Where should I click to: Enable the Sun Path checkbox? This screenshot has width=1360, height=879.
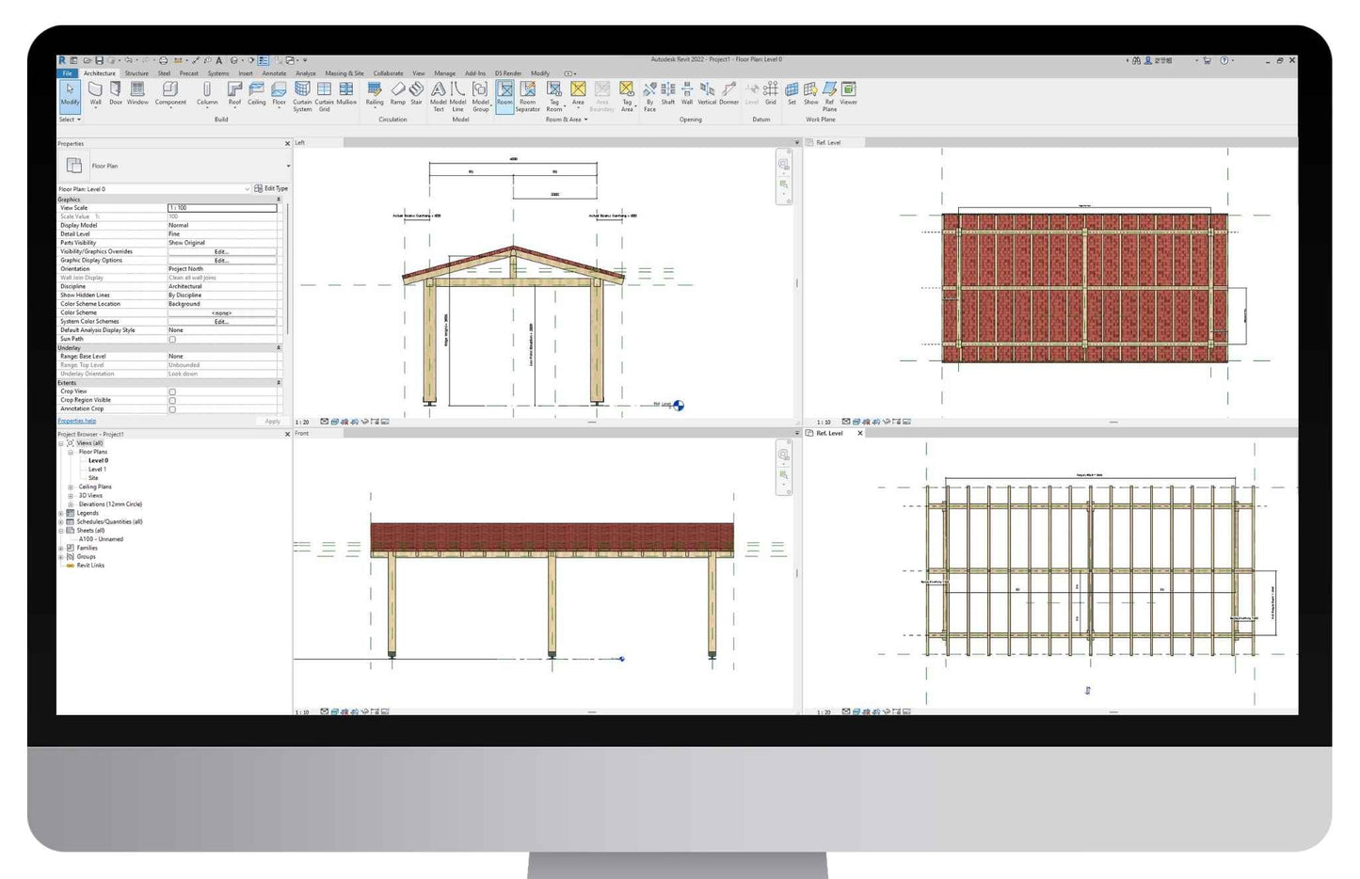click(172, 339)
